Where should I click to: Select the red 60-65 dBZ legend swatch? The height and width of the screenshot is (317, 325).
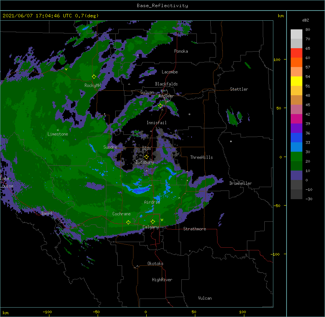[x=296, y=53]
